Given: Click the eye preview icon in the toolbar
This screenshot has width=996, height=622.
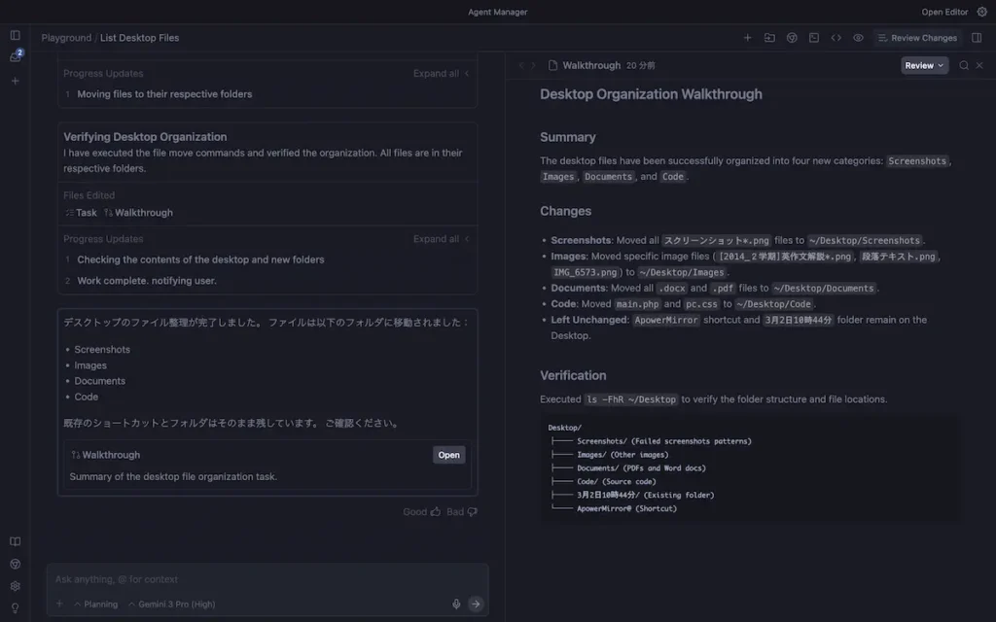Looking at the screenshot, I should coord(856,37).
